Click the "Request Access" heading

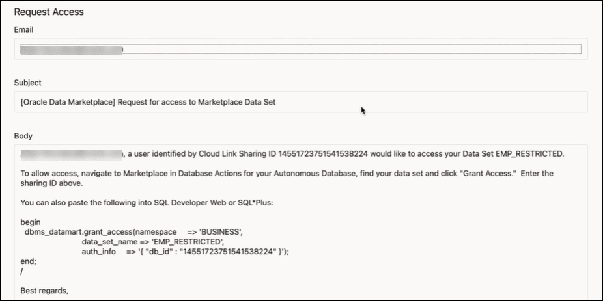(x=49, y=12)
